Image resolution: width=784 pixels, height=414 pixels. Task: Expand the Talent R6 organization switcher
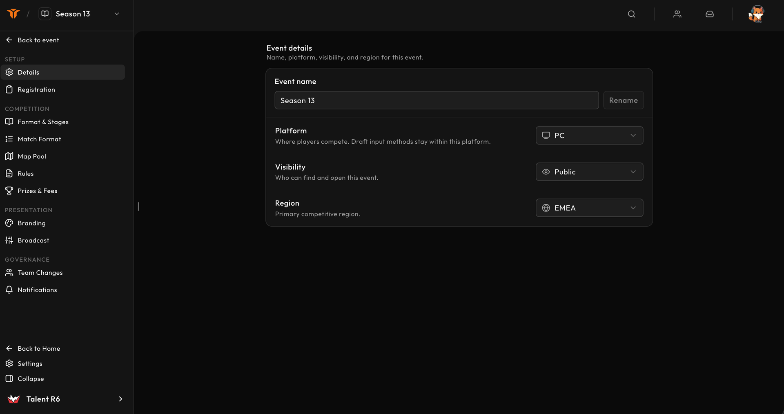point(120,399)
